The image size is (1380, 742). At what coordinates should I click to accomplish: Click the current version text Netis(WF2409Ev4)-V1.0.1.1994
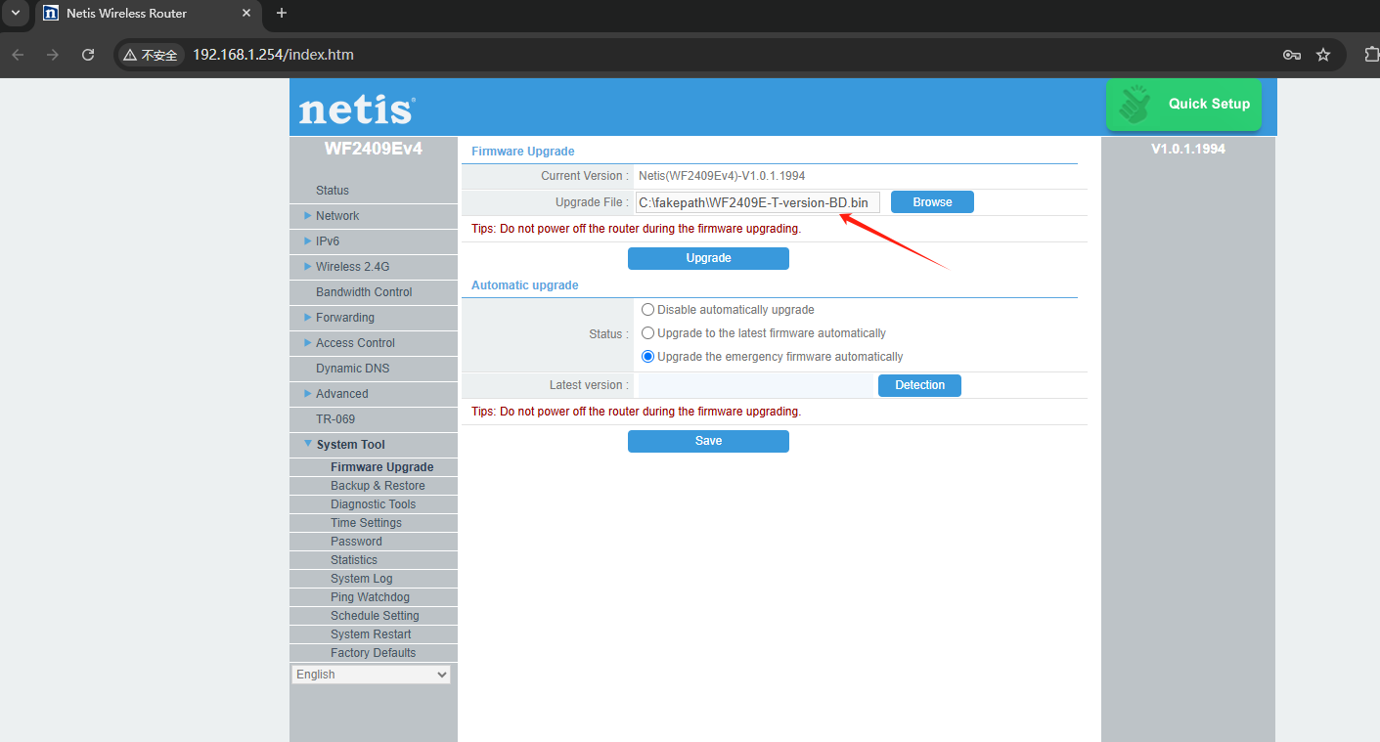(722, 176)
